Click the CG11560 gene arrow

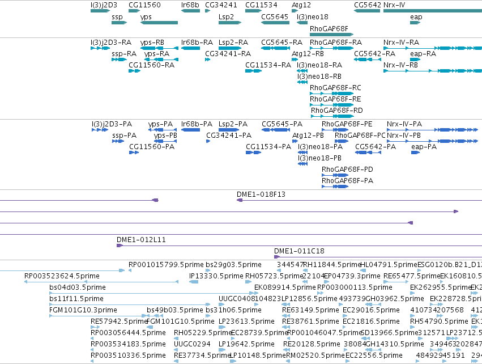pyautogui.click(x=134, y=11)
